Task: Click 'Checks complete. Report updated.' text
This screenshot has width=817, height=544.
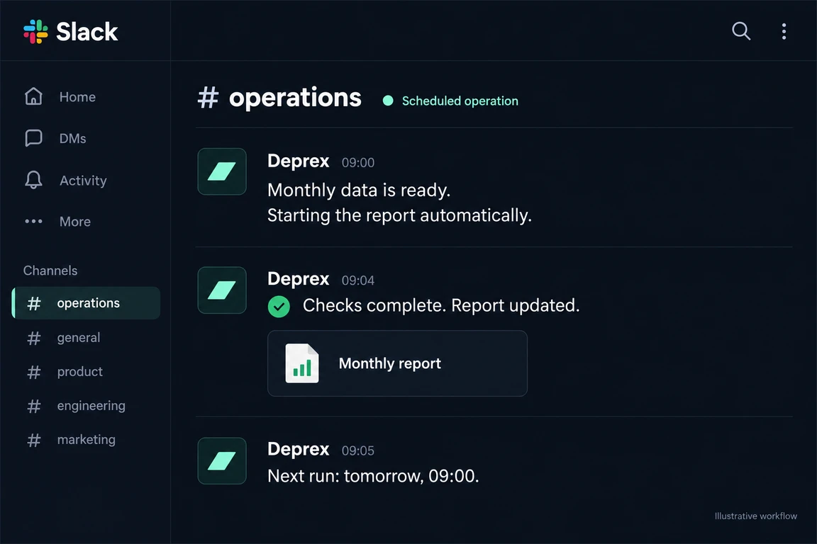Action: tap(441, 305)
